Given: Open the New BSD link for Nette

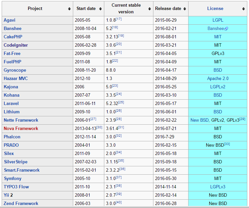Looking at the screenshot, I should 200,120.
